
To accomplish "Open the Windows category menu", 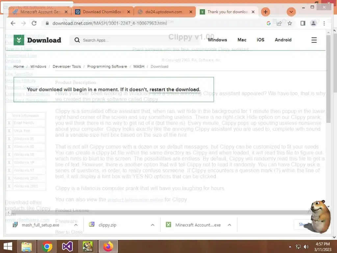I will tap(217, 40).
